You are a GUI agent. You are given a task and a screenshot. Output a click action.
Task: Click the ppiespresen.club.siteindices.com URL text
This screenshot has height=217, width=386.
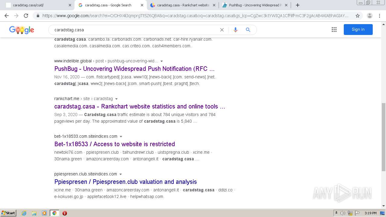pyautogui.click(x=86, y=174)
